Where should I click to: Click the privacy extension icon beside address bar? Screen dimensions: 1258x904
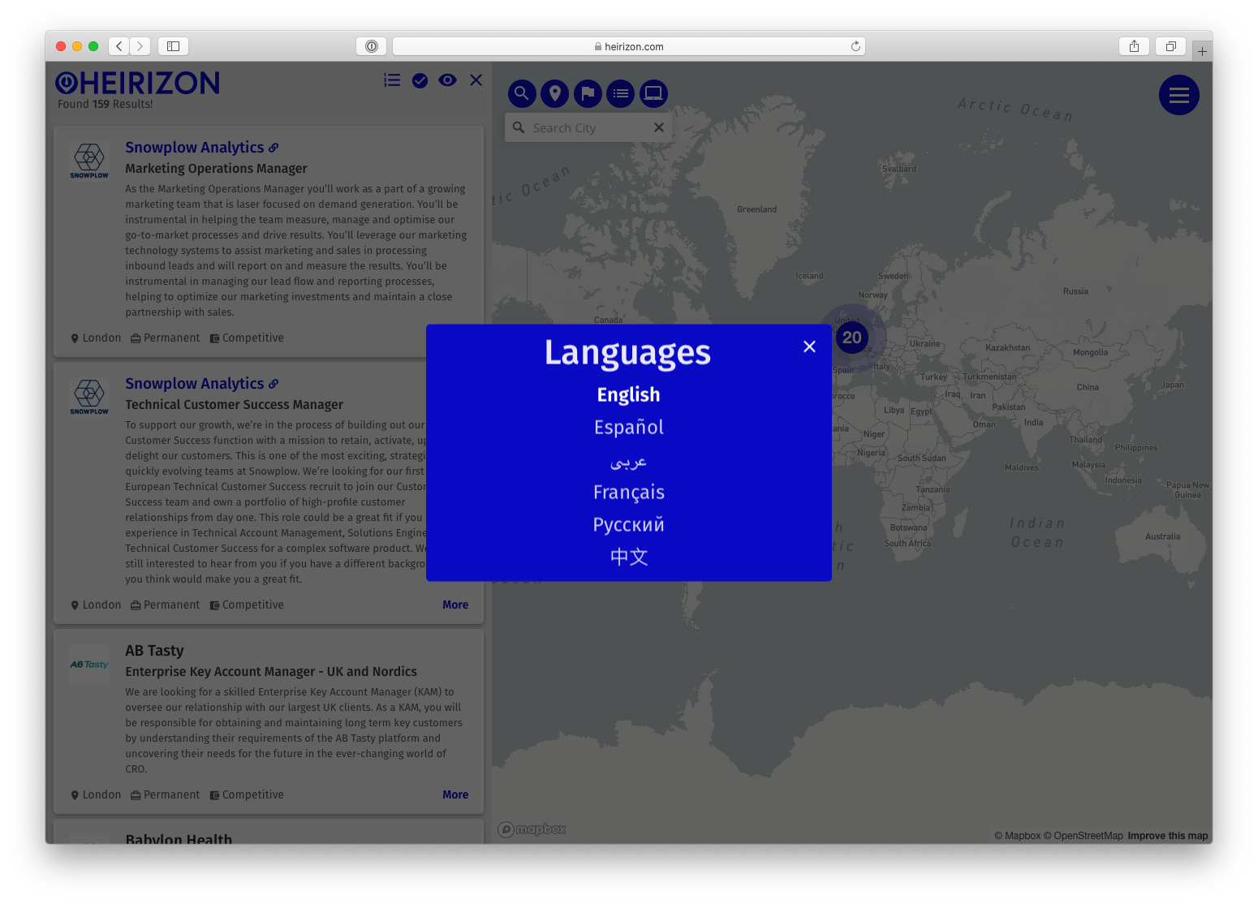tap(371, 46)
